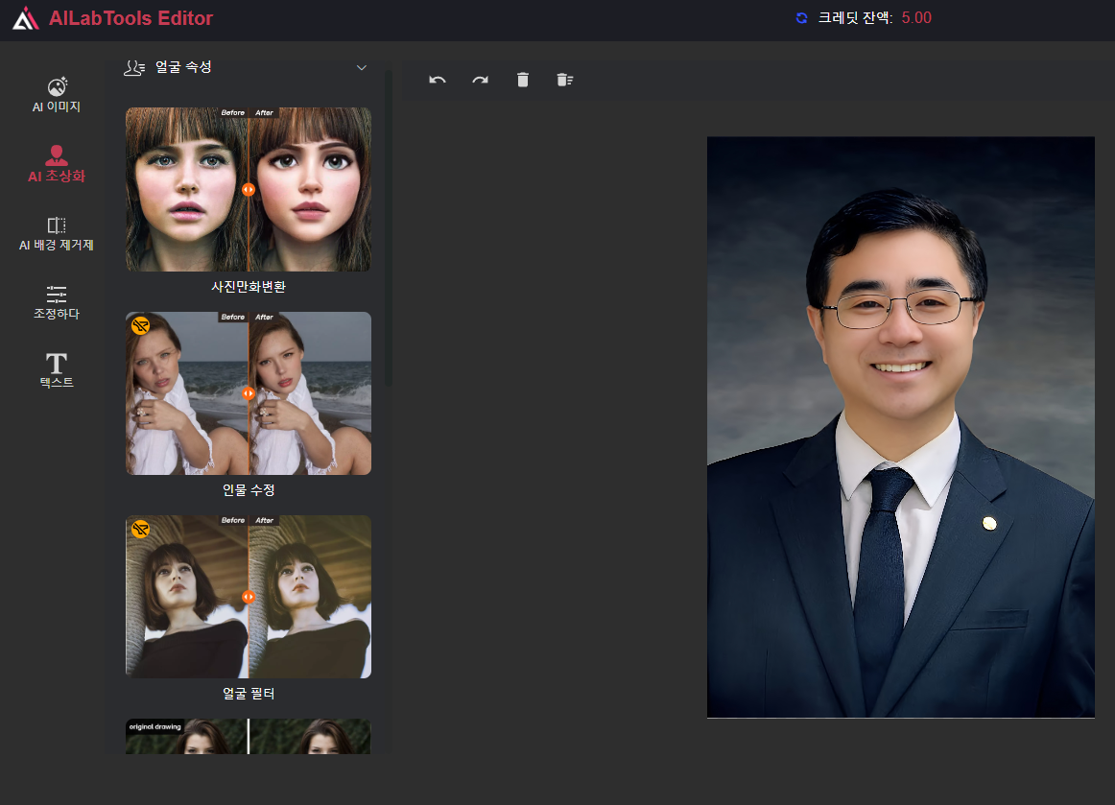Delete the selected item with trash icon
The width and height of the screenshot is (1115, 805).
coord(523,80)
